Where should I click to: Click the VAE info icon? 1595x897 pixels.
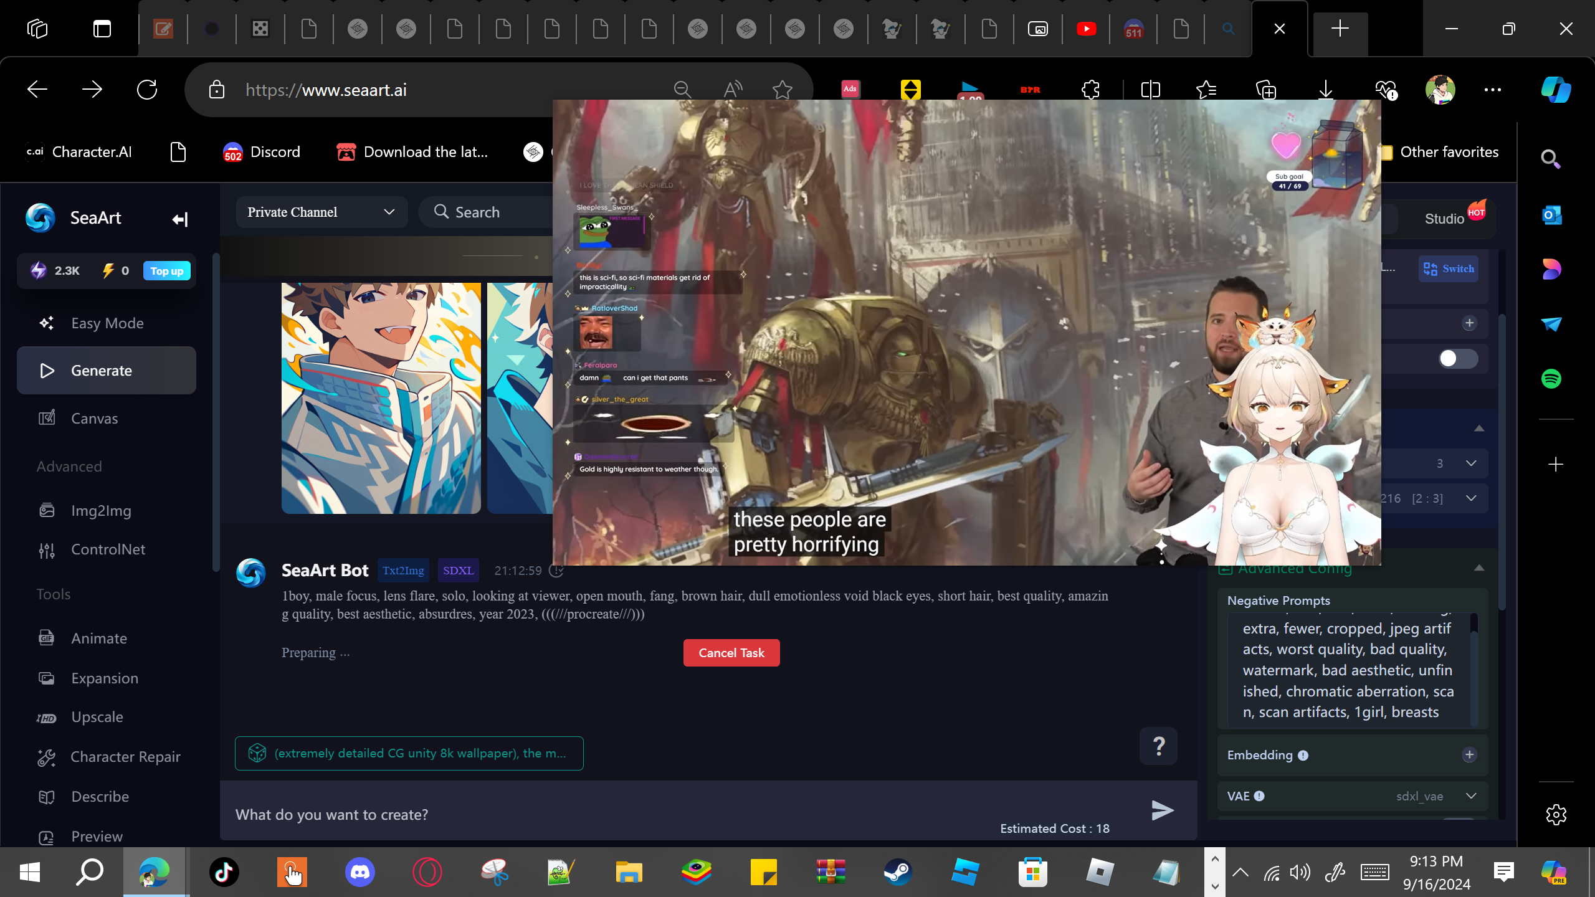pyautogui.click(x=1259, y=796)
